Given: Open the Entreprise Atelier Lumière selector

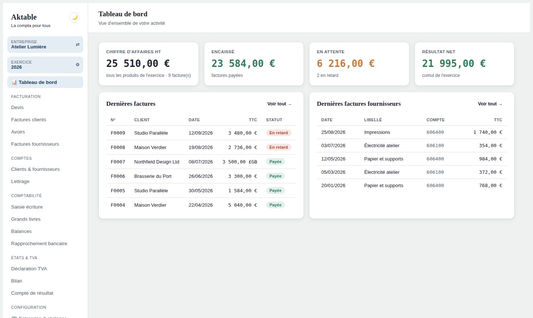Looking at the screenshot, I should pyautogui.click(x=45, y=44).
